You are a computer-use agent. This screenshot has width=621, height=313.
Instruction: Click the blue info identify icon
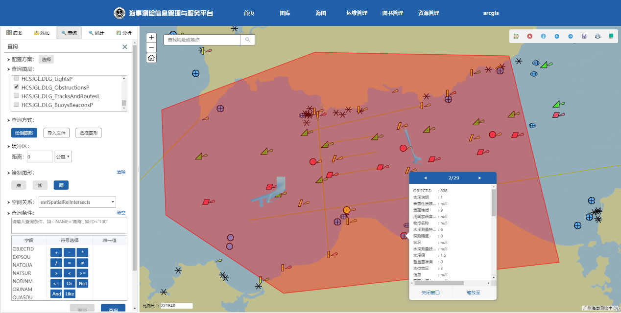(x=543, y=36)
